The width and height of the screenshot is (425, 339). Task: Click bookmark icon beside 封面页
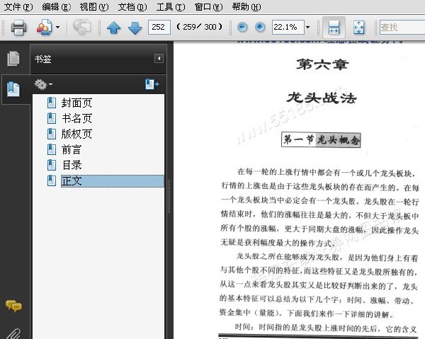pos(52,103)
